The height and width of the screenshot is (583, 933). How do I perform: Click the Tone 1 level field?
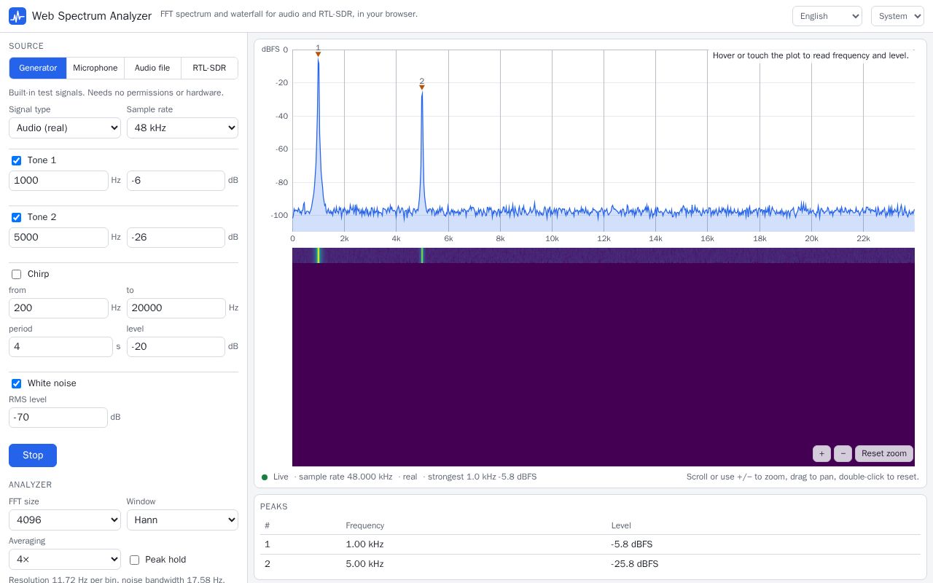[x=176, y=181]
